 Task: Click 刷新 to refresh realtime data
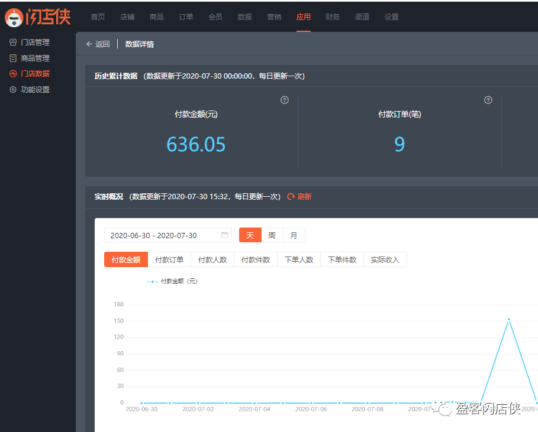[x=299, y=197]
